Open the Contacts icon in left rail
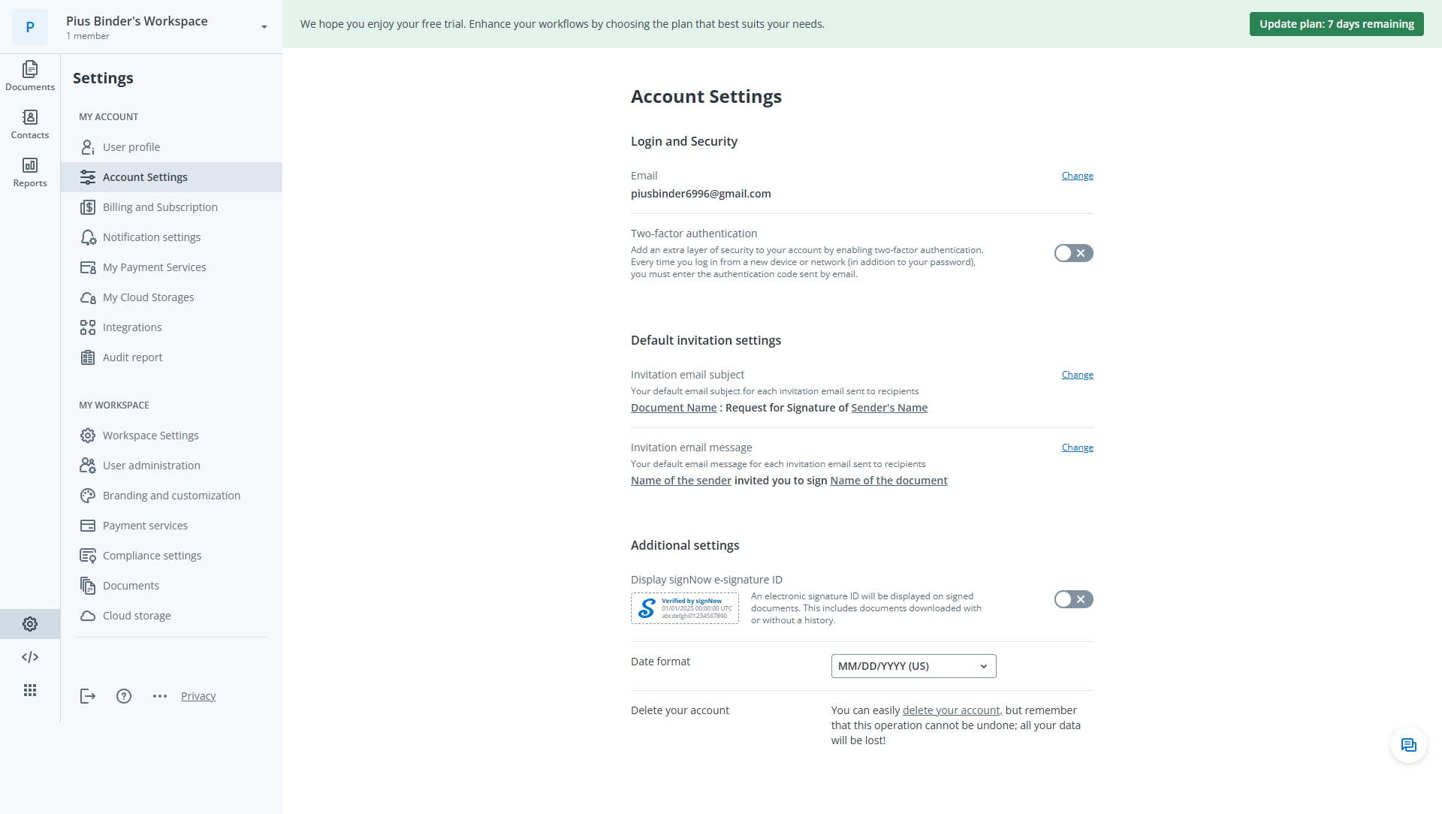Screen dimensions: 1442x814 tap(30, 124)
